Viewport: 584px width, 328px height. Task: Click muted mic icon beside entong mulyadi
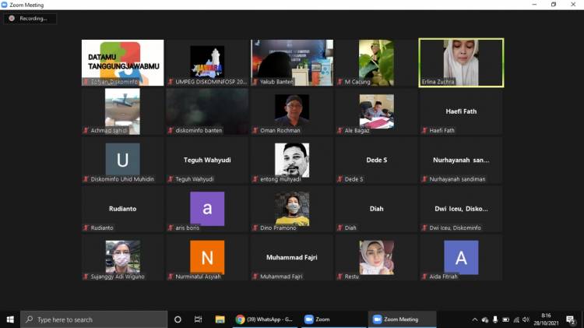coord(255,179)
